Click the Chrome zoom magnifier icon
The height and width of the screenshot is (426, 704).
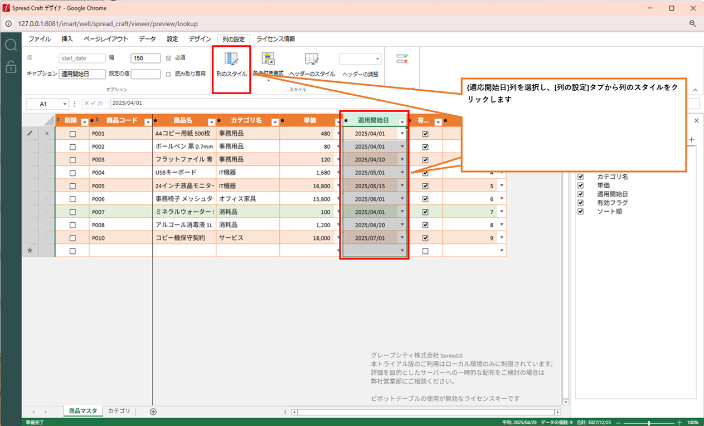[692, 24]
